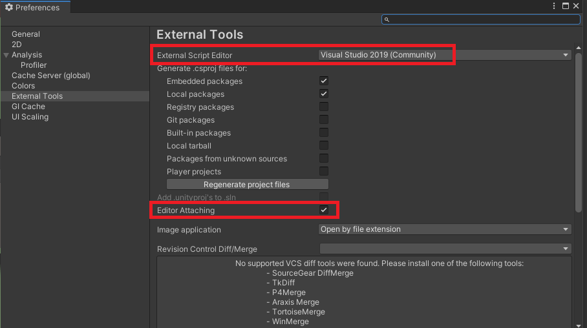Open Revision Control Diff/Merge dropdown
Viewport: 587px width, 328px height.
[x=445, y=249]
